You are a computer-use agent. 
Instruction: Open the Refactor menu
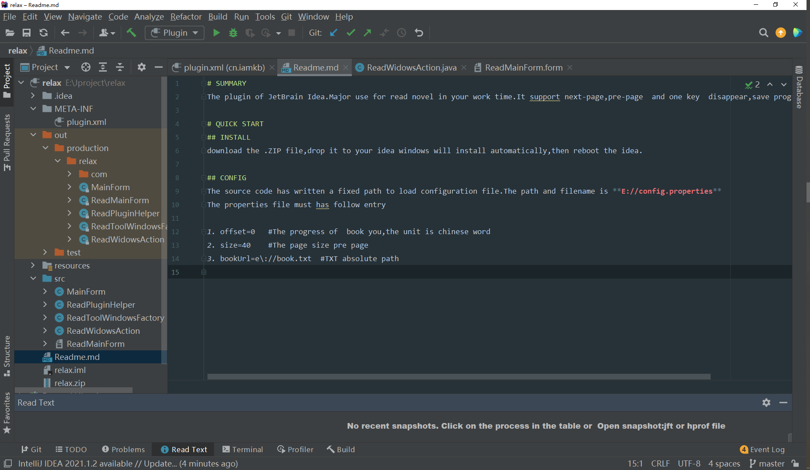[x=186, y=17]
